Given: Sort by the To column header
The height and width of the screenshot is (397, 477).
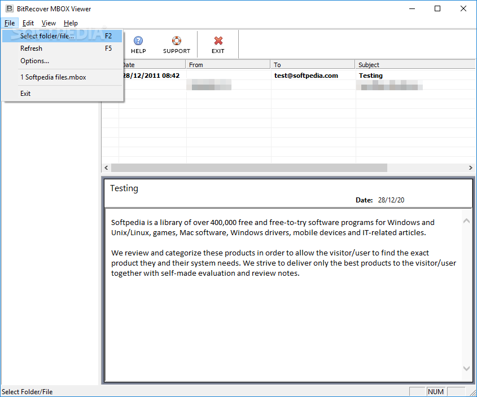Looking at the screenshot, I should click(313, 65).
